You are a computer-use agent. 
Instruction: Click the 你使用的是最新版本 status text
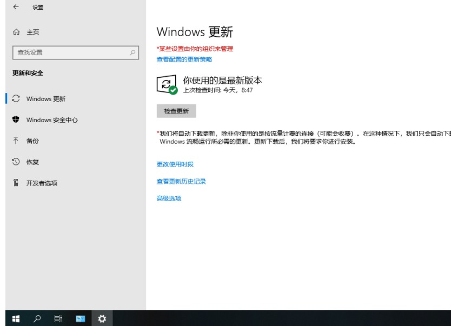click(222, 80)
